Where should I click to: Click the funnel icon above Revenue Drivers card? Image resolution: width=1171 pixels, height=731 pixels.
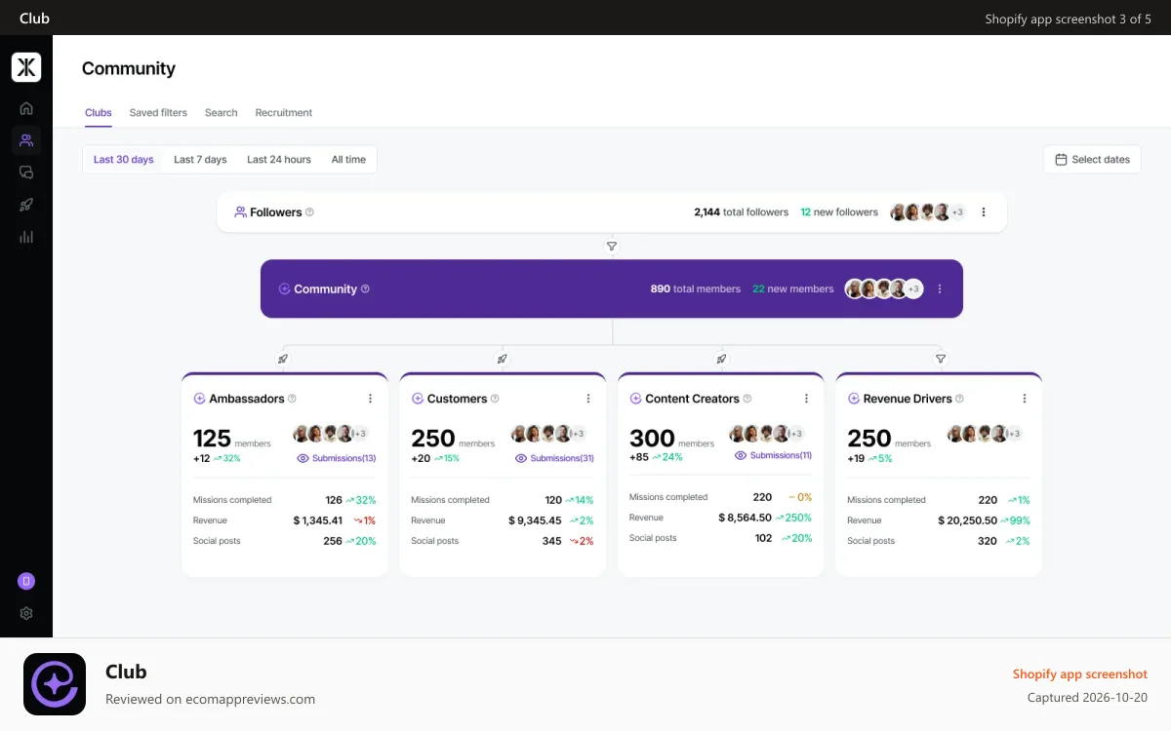click(x=941, y=359)
